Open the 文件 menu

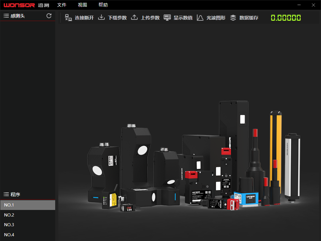[x=62, y=5]
